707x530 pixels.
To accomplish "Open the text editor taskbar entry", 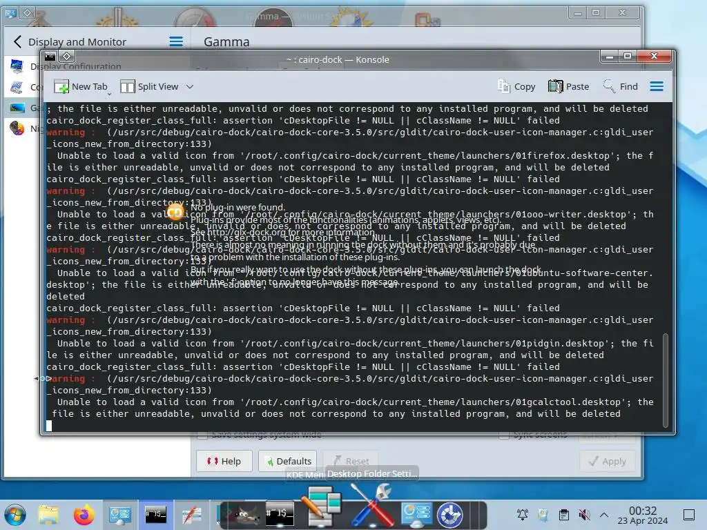I will [x=192, y=515].
